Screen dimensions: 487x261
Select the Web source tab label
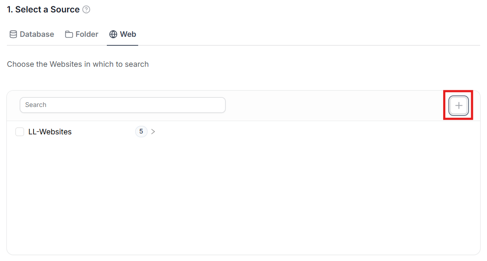(x=128, y=34)
